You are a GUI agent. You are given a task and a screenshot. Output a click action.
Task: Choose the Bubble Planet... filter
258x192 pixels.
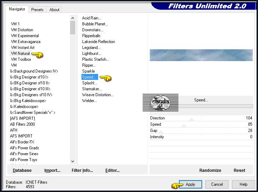[x=95, y=24]
